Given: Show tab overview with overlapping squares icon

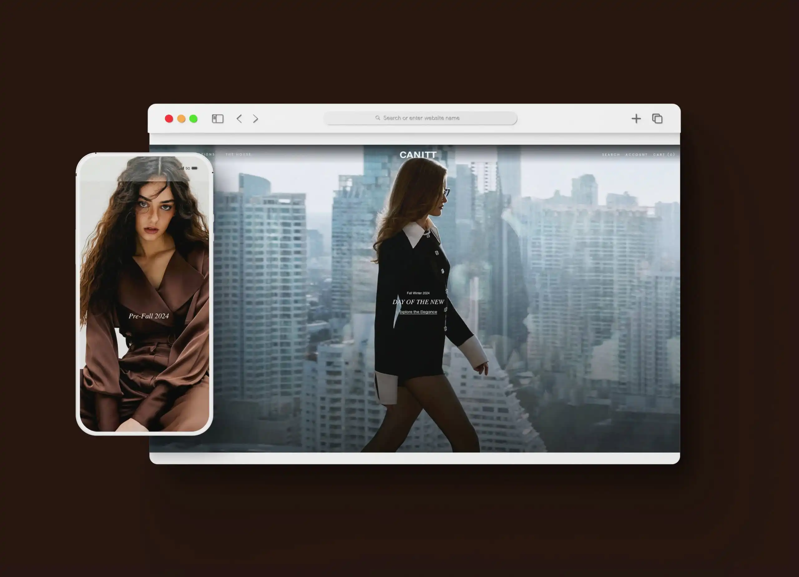Looking at the screenshot, I should [657, 119].
